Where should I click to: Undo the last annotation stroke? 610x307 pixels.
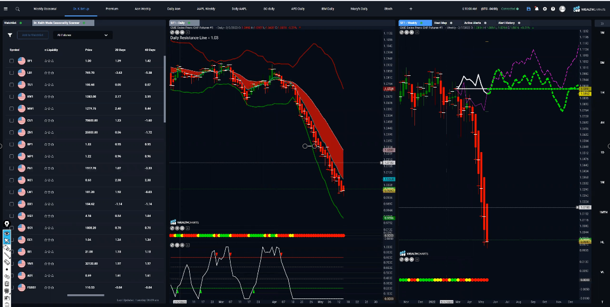[6, 276]
